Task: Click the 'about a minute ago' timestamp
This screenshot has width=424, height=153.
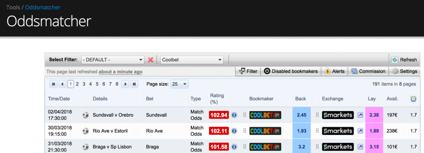Action: click(x=120, y=72)
